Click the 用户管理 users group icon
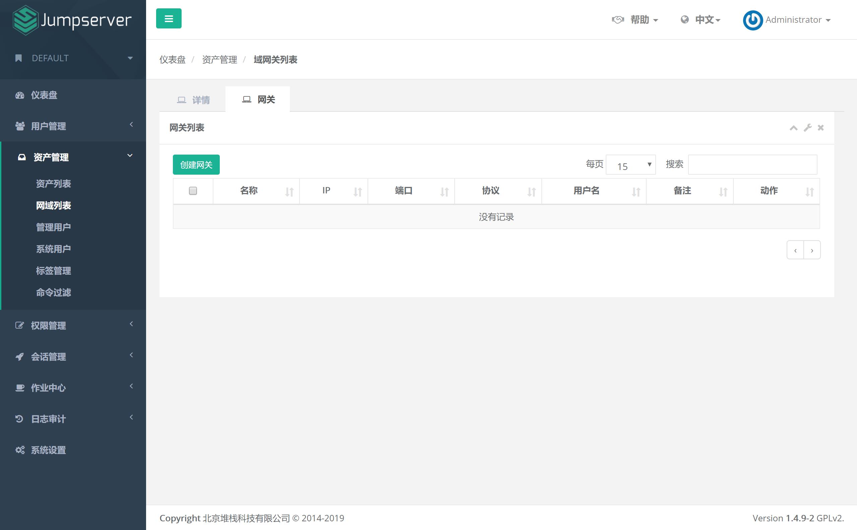This screenshot has height=530, width=857. (x=20, y=126)
